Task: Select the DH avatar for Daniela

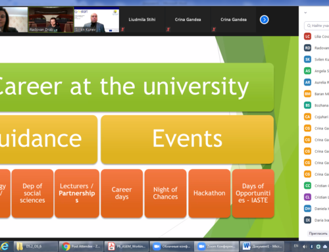Action: pyautogui.click(x=307, y=209)
